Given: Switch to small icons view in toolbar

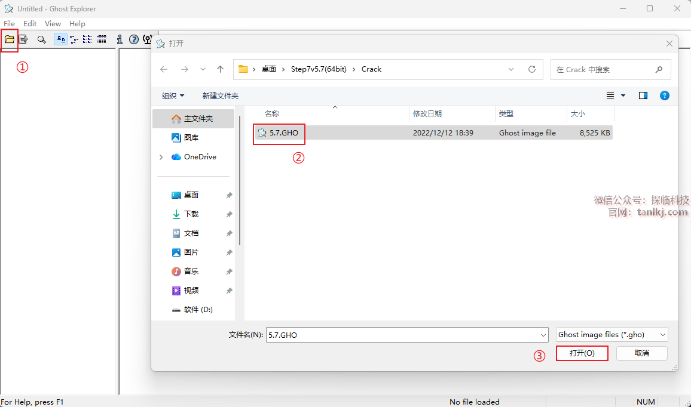Looking at the screenshot, I should tap(74, 39).
